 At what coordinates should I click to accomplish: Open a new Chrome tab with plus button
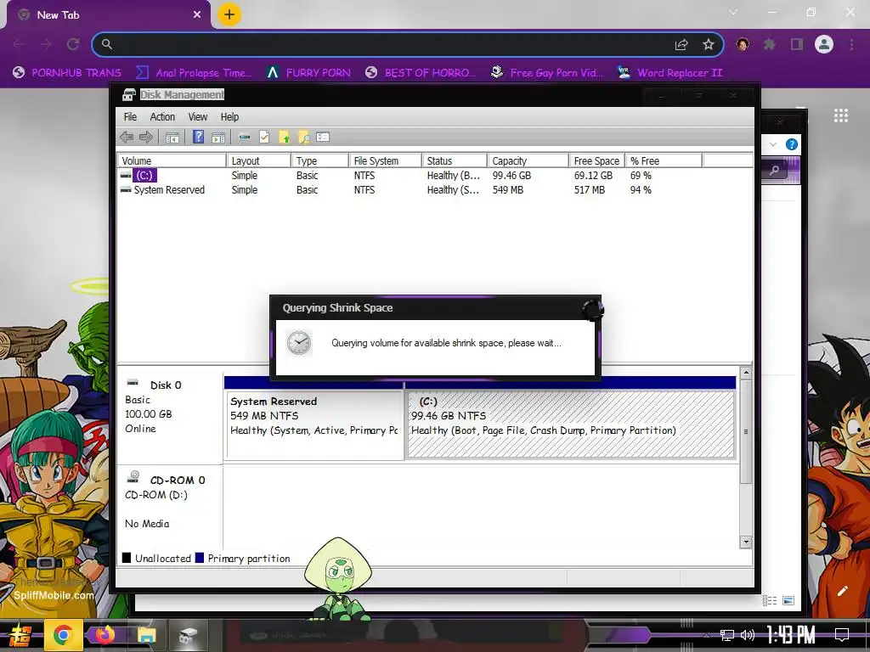229,14
